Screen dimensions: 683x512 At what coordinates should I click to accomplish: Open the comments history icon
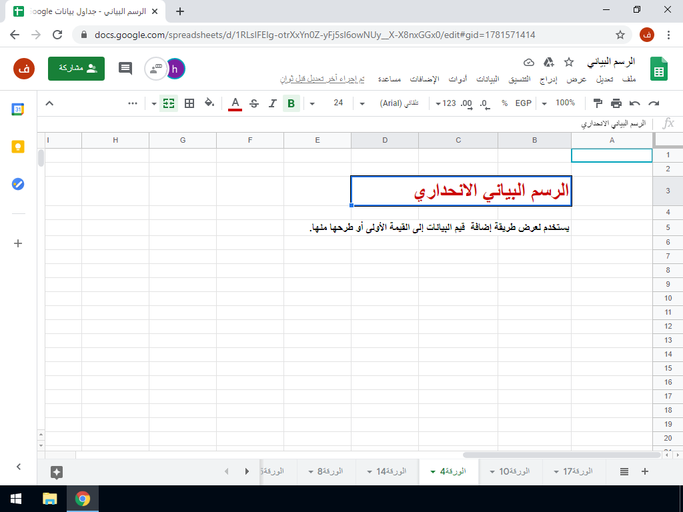coord(125,69)
